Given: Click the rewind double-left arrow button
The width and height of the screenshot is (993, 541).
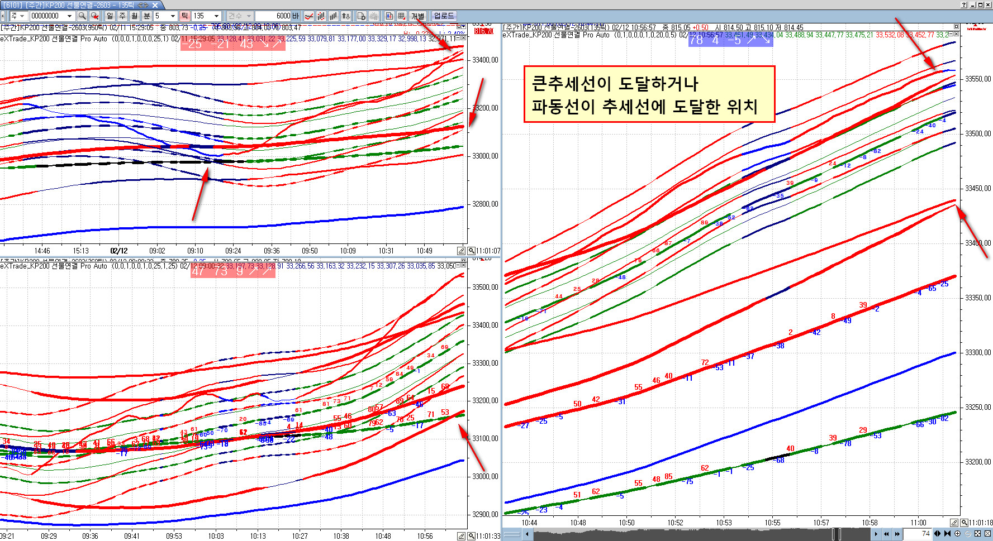Looking at the screenshot, I should pos(886,534).
